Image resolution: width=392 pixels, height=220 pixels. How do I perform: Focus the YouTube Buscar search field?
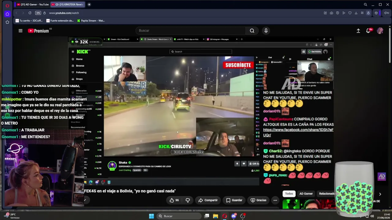coord(190,31)
